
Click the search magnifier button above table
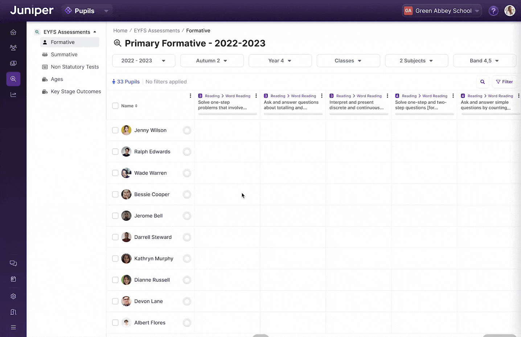(x=483, y=82)
